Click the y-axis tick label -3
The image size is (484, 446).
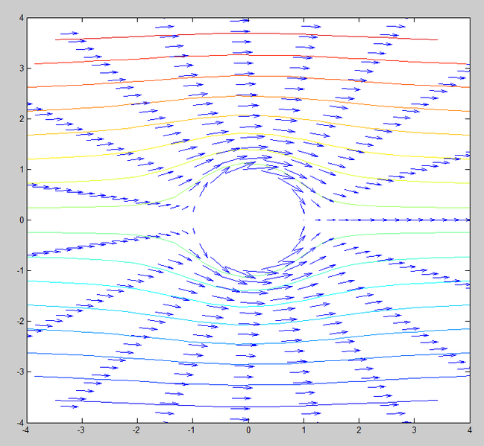tap(19, 372)
